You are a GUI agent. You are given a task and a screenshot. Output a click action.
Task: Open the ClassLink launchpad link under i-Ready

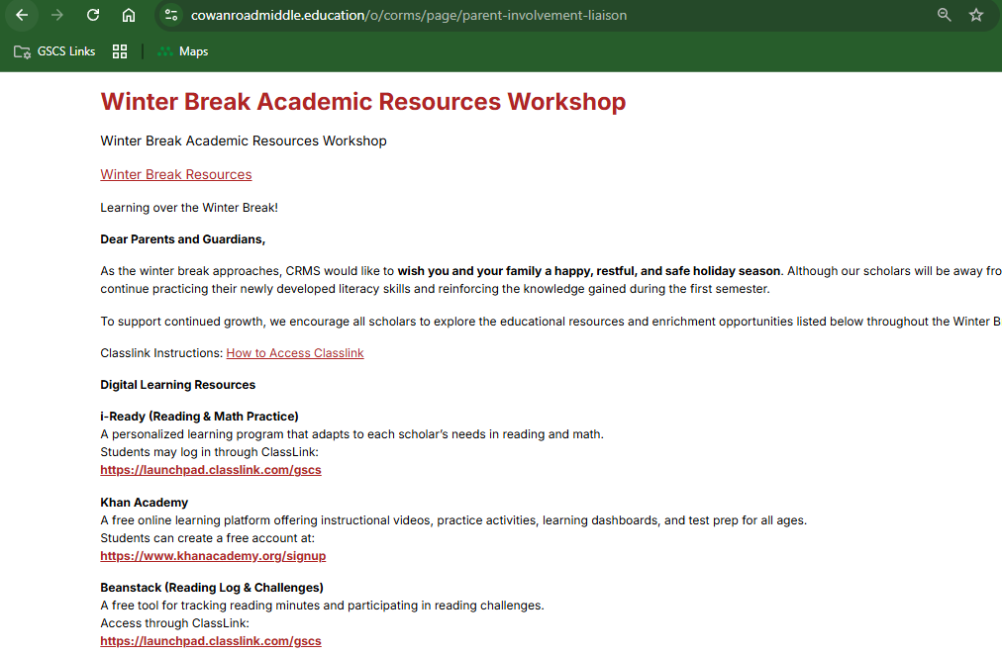[x=211, y=470]
